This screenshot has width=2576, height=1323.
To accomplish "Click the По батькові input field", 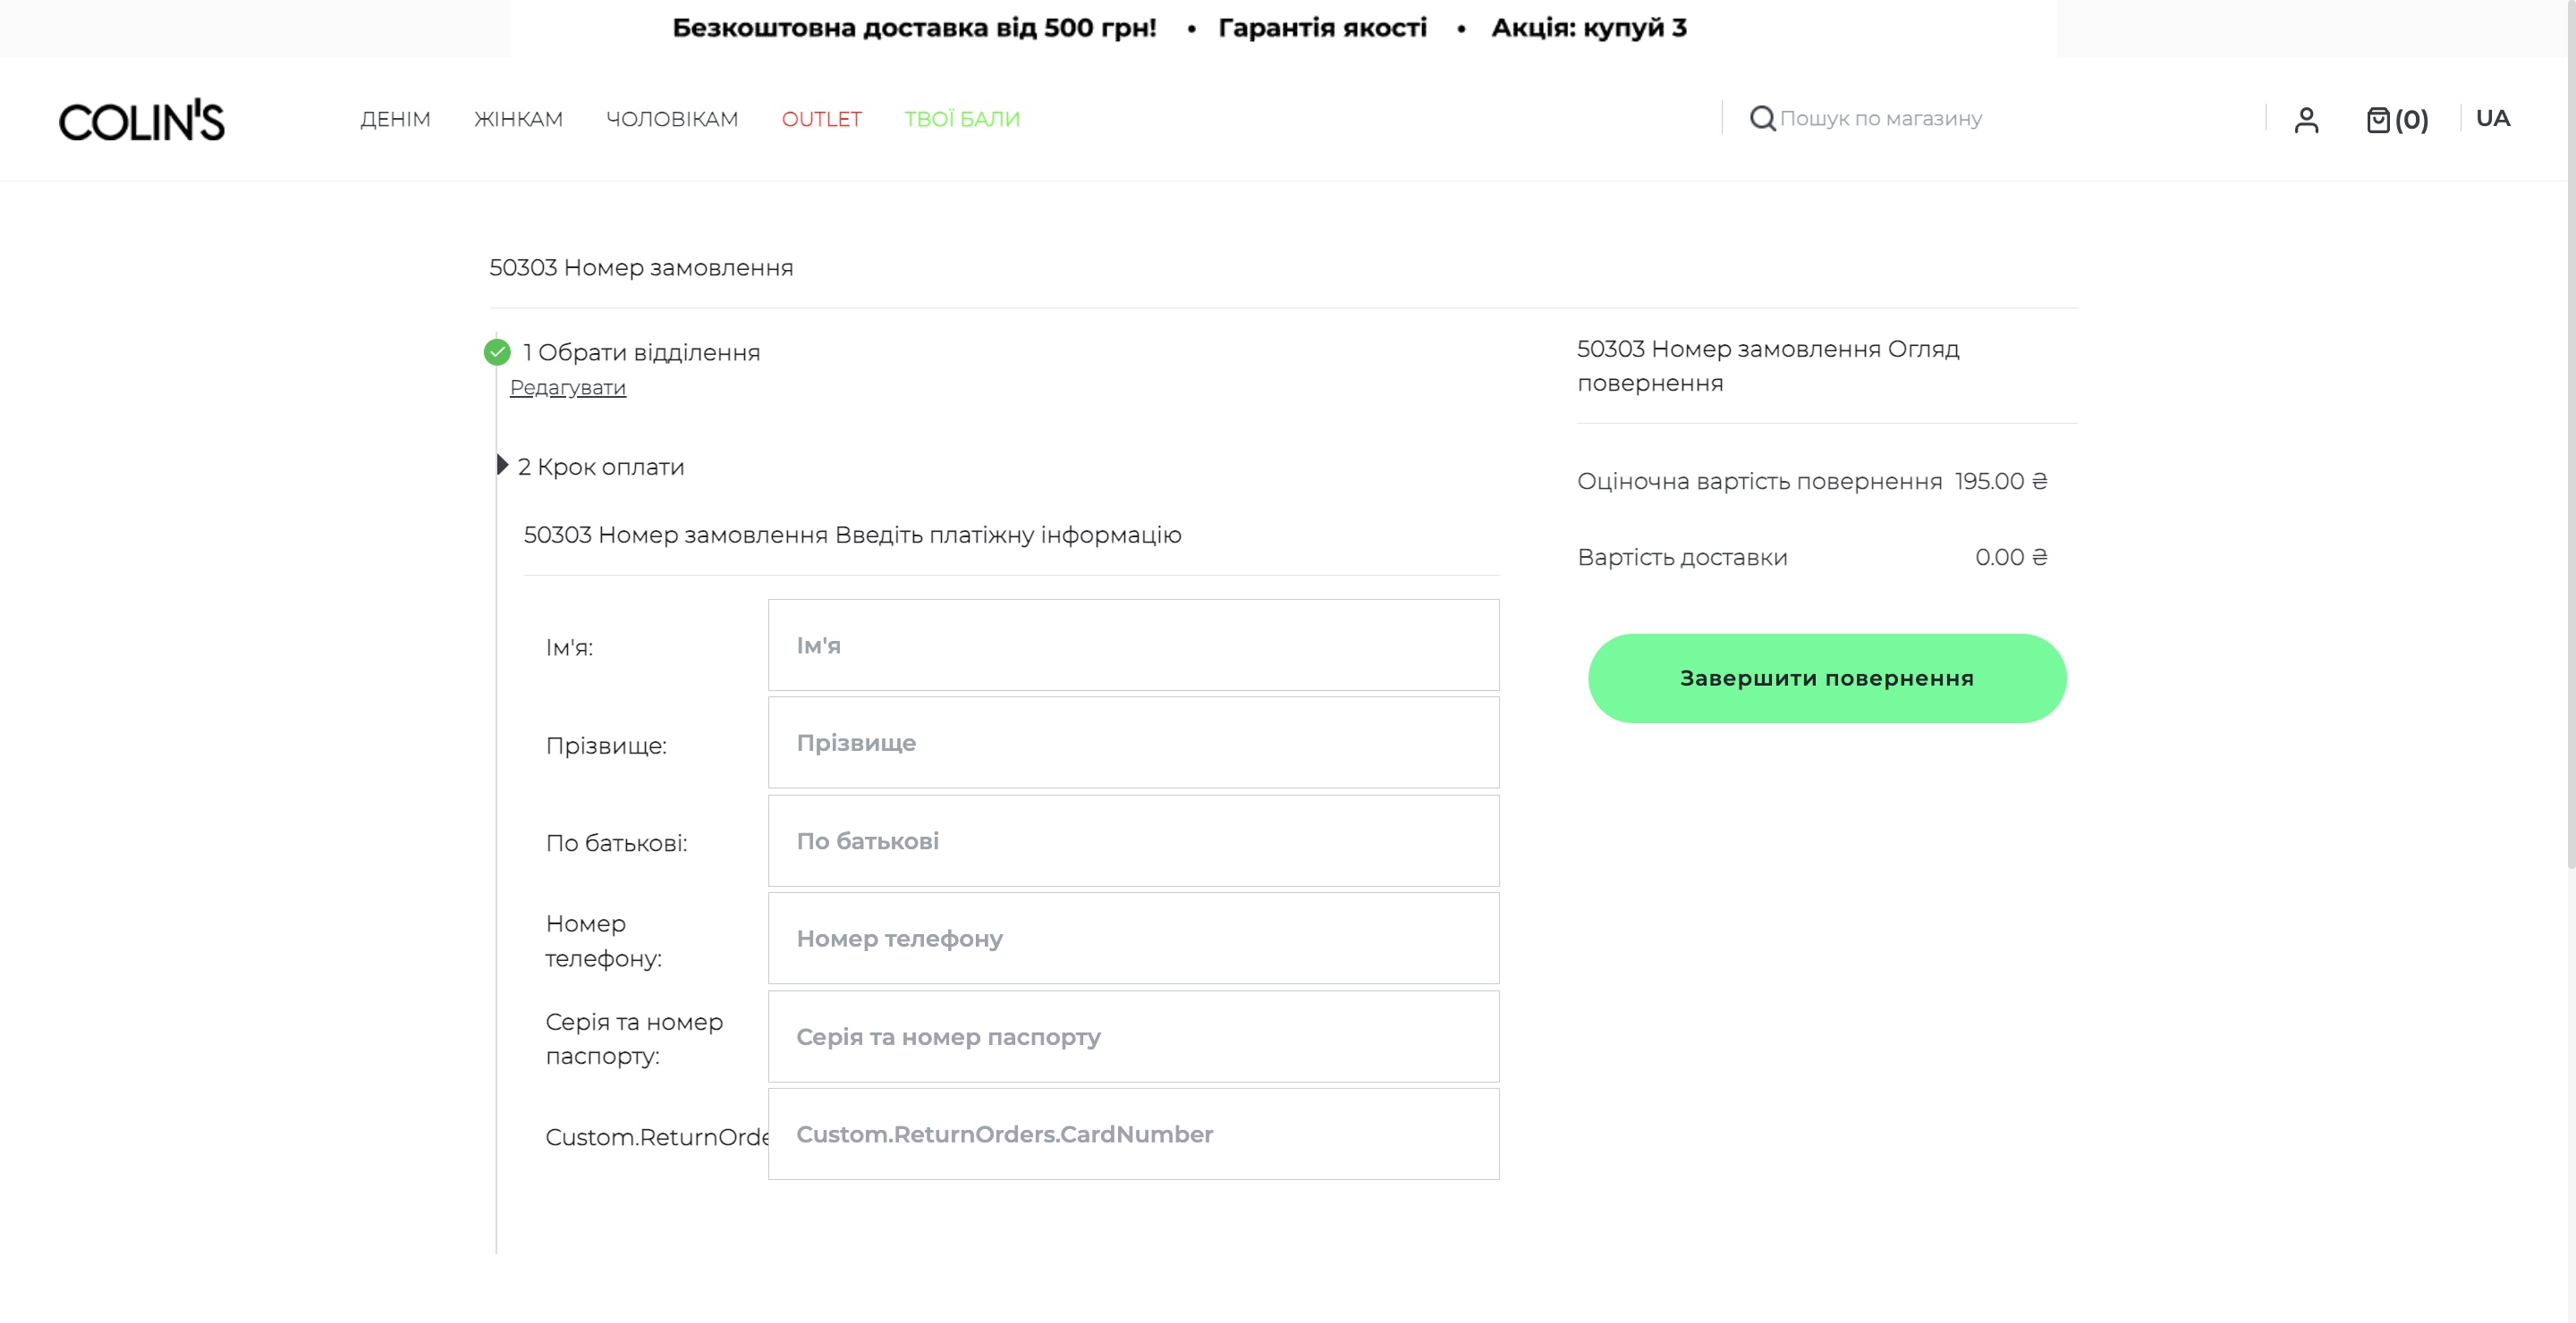I will tap(1133, 840).
